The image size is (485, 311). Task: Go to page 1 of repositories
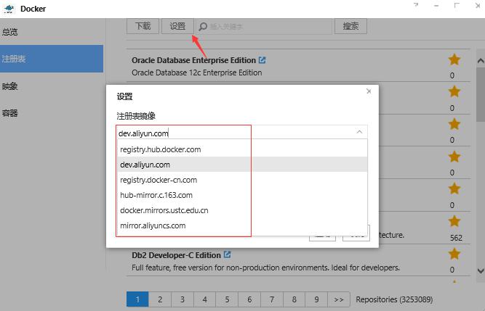pos(137,299)
